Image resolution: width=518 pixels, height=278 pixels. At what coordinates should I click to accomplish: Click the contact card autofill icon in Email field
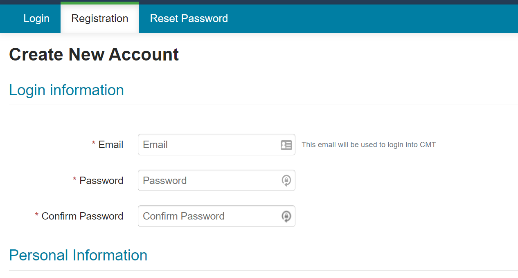click(x=286, y=145)
